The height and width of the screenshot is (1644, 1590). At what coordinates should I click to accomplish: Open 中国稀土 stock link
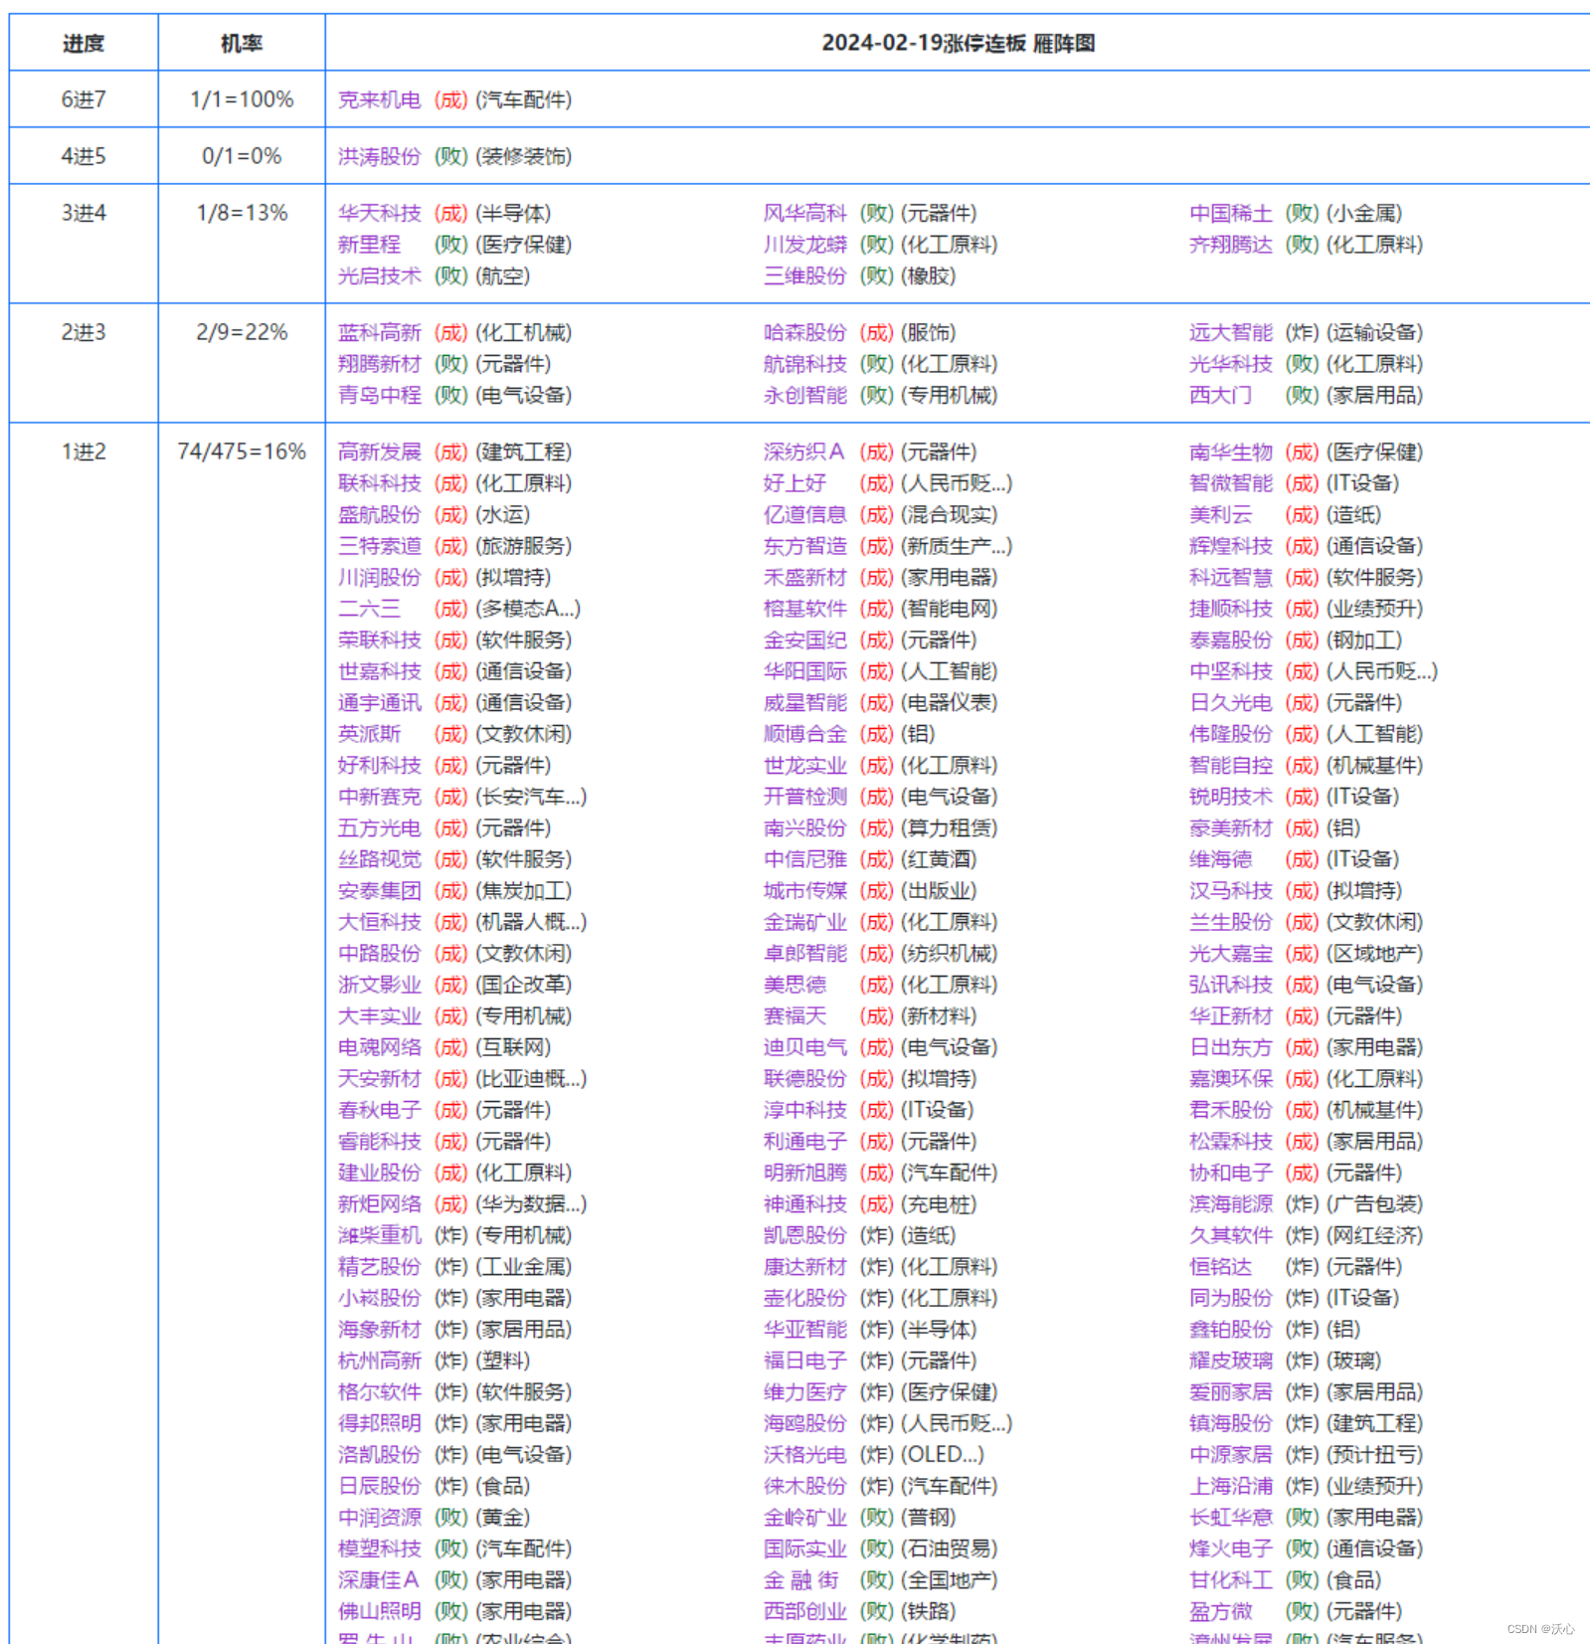point(1230,213)
